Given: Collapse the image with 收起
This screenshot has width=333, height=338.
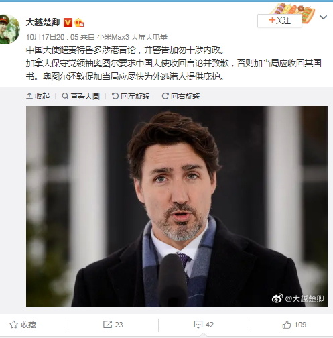Looking at the screenshot, I should [38, 96].
